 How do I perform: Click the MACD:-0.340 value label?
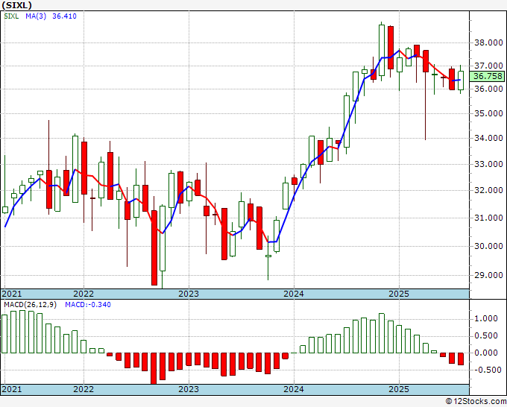(88, 305)
